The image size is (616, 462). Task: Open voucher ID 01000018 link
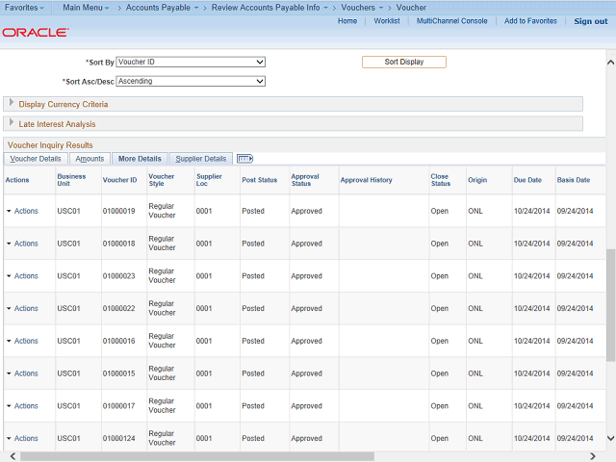coord(119,244)
